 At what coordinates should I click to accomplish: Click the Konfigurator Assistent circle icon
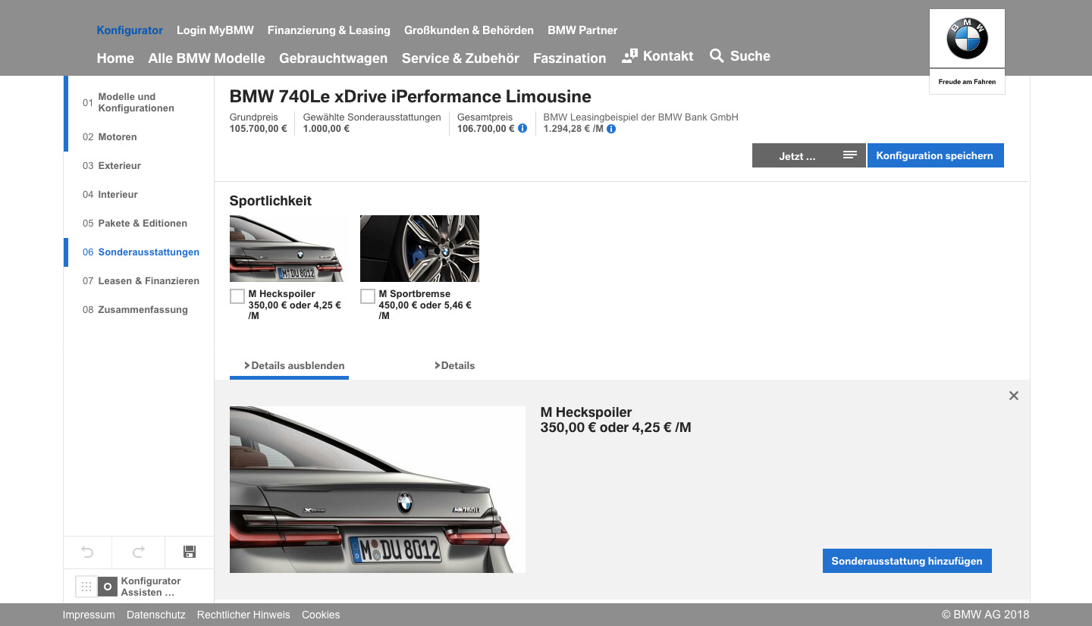[108, 587]
